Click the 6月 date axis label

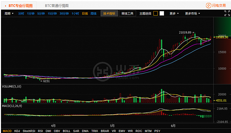tap(173, 126)
